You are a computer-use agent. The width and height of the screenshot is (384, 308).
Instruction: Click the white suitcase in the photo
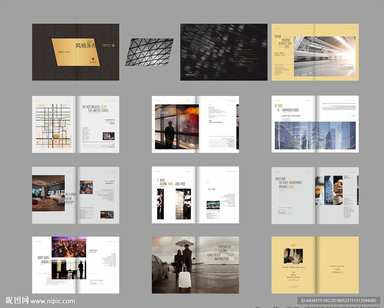click(184, 278)
